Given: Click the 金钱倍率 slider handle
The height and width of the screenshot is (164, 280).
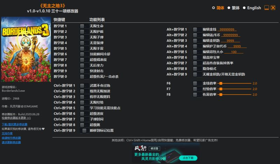Looking at the screenshot, I should coord(221,83).
